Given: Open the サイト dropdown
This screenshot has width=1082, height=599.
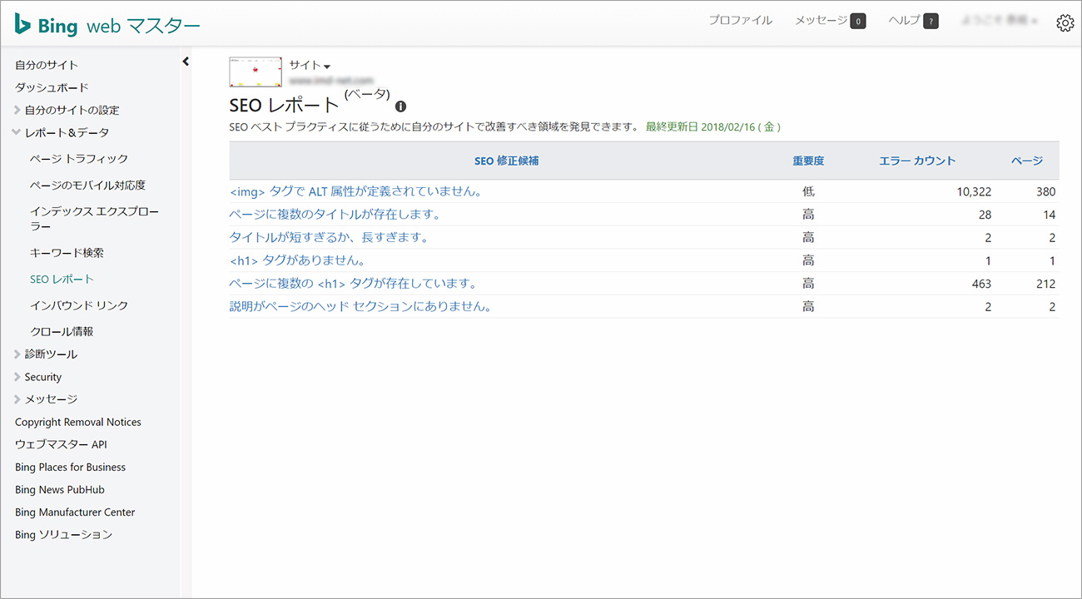Looking at the screenshot, I should click(x=310, y=66).
